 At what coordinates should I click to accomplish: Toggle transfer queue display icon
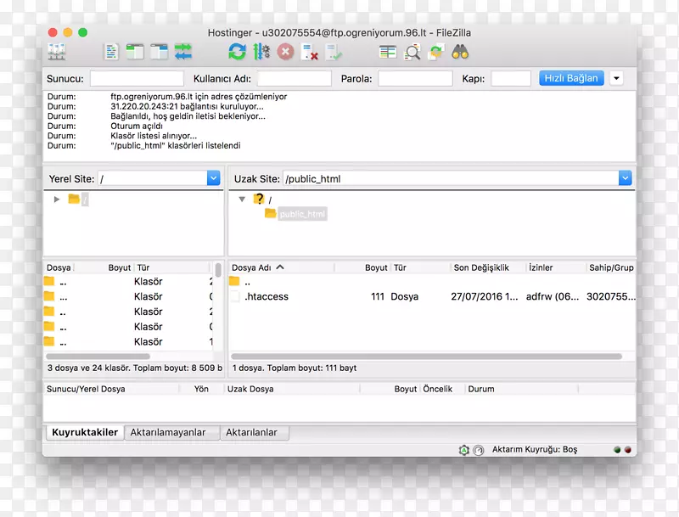(x=183, y=52)
